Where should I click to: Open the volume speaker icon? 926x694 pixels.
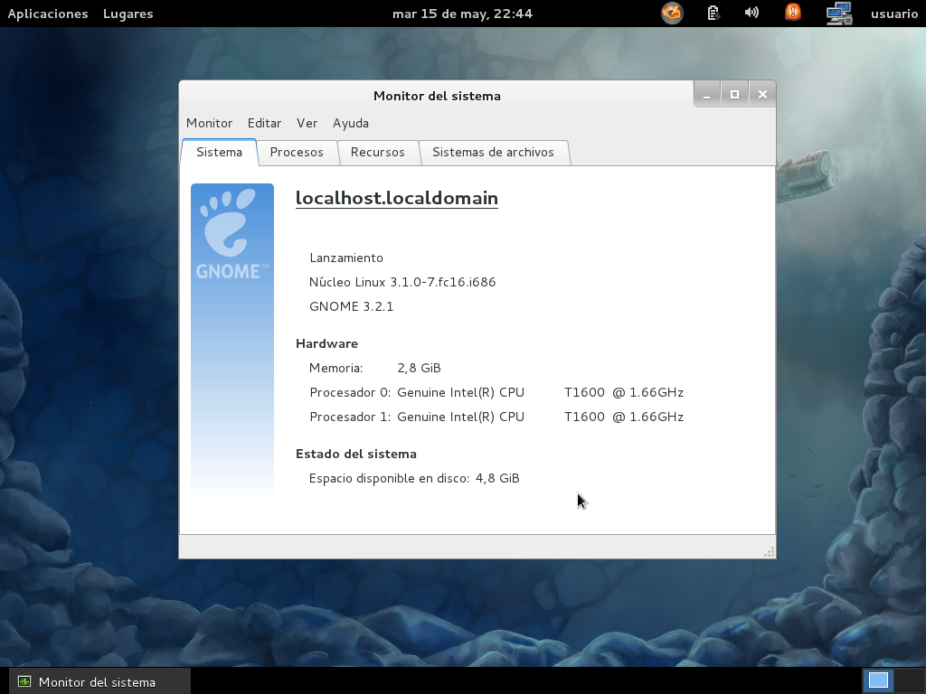coord(751,13)
